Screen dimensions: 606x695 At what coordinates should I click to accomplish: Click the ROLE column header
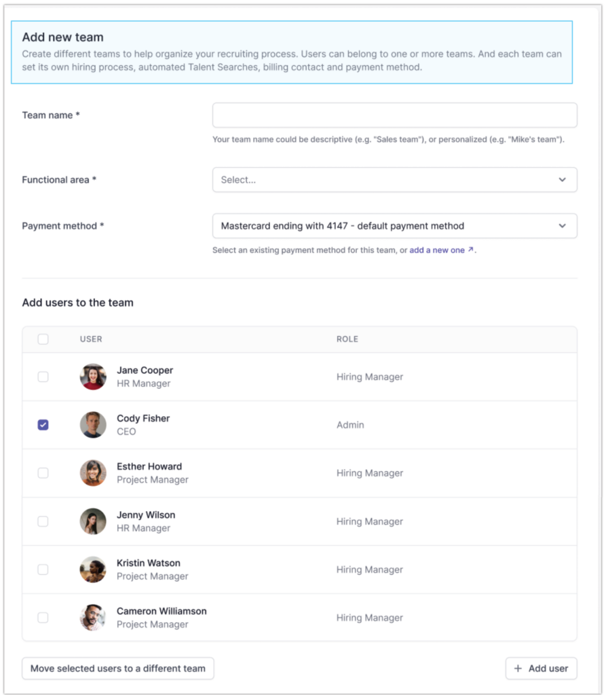tap(347, 339)
